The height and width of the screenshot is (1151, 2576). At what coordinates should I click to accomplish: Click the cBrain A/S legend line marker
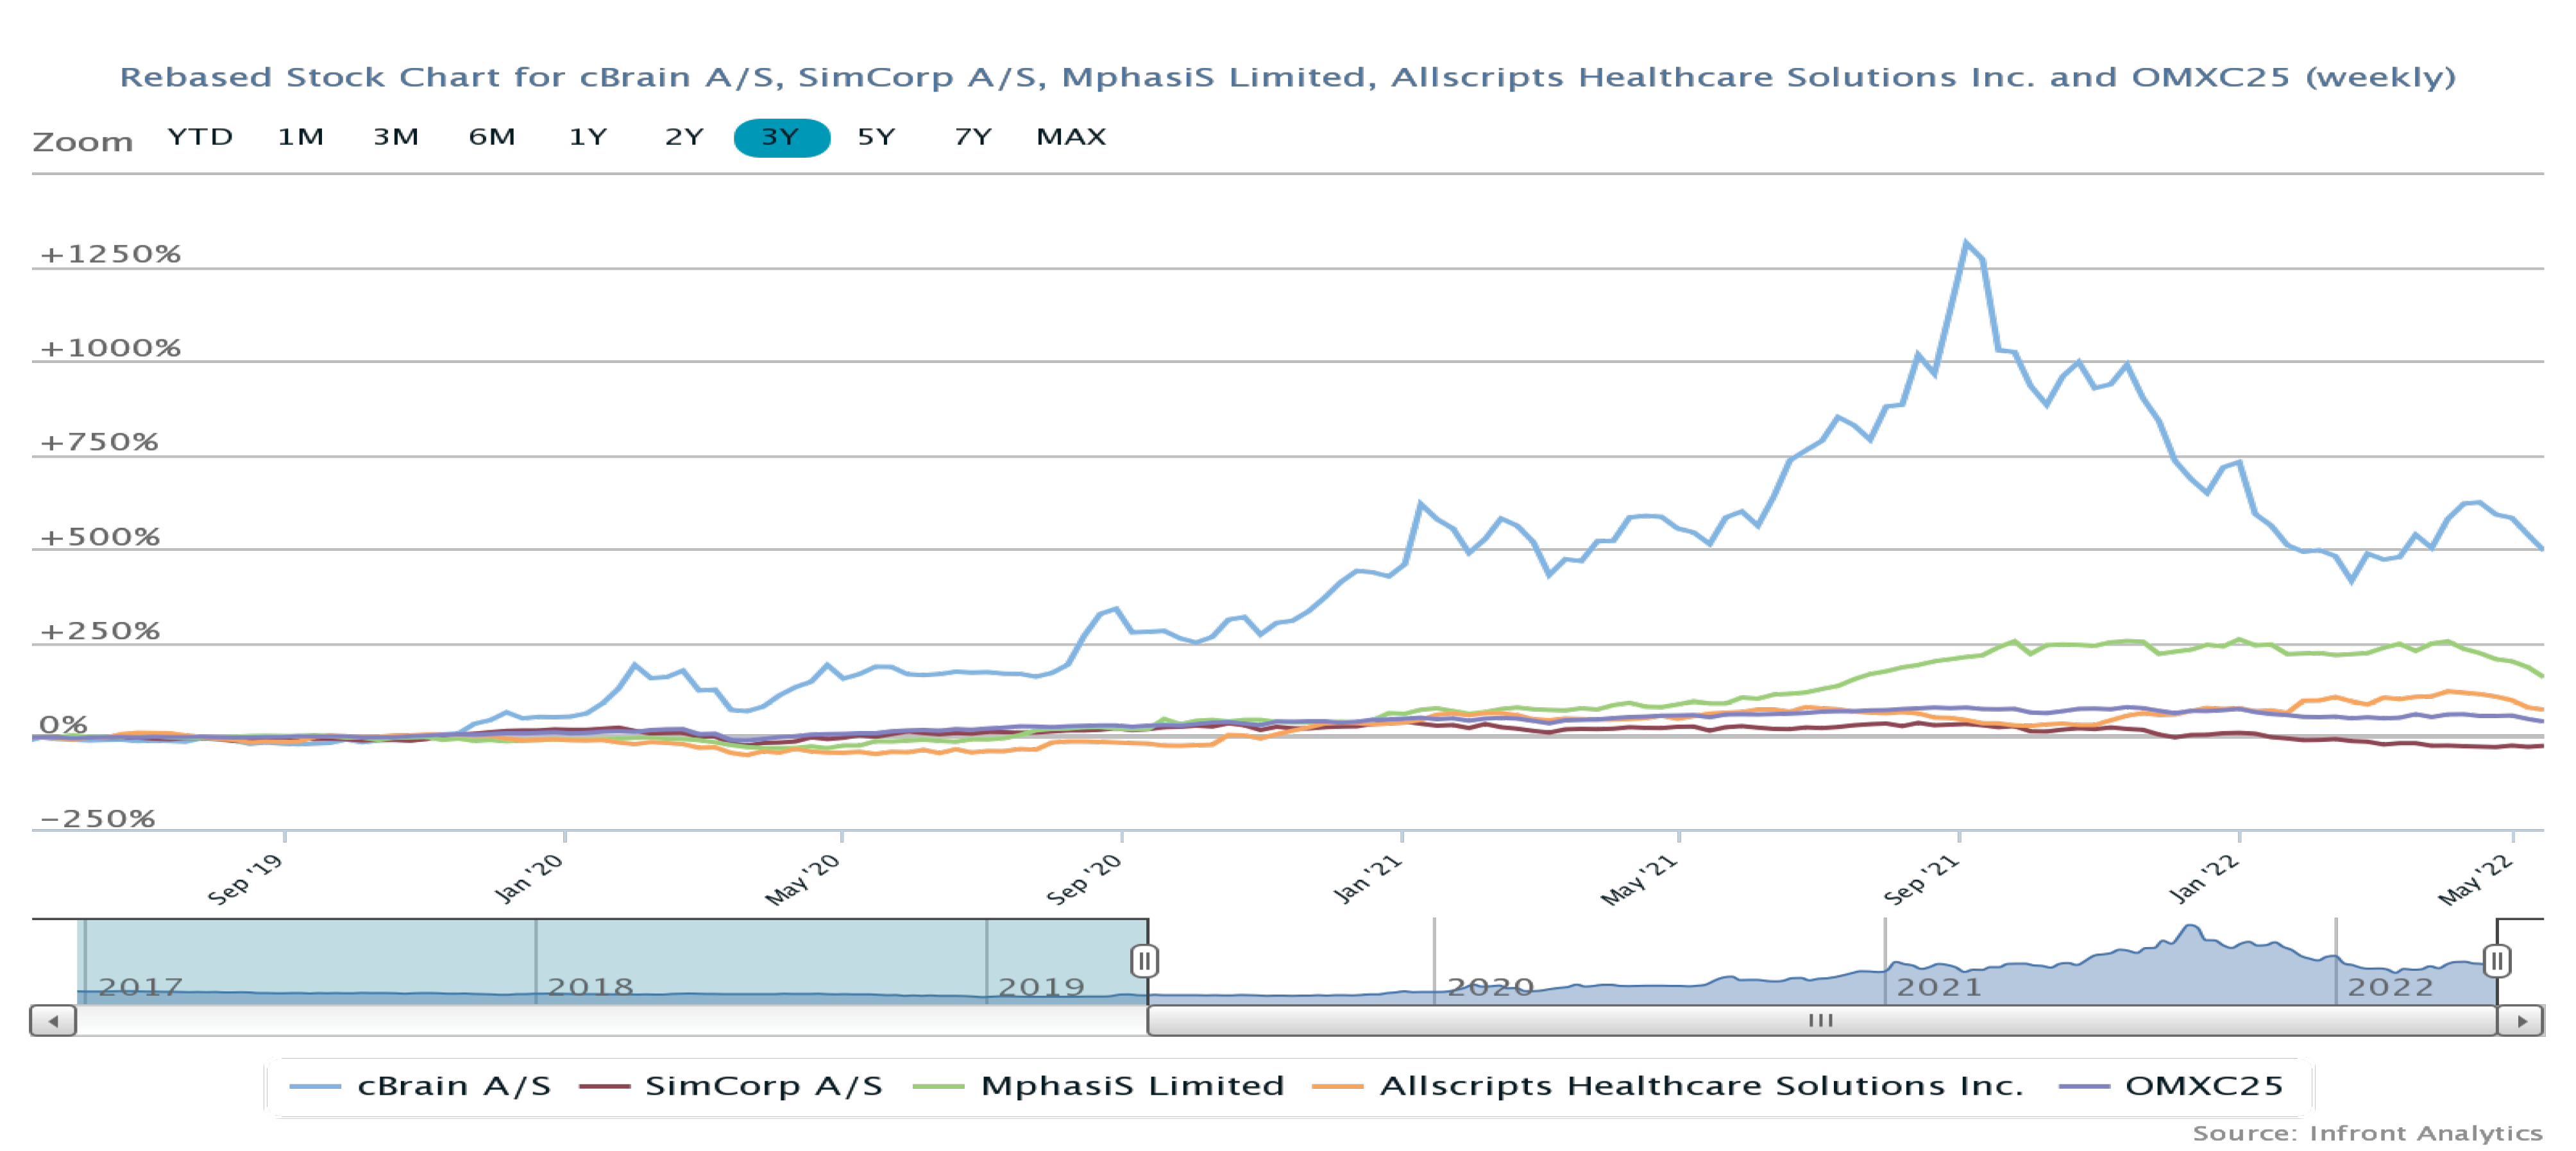point(315,1086)
